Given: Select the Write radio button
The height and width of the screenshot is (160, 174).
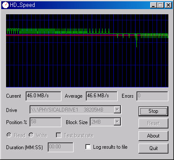Looking at the screenshot, I should tap(31, 135).
